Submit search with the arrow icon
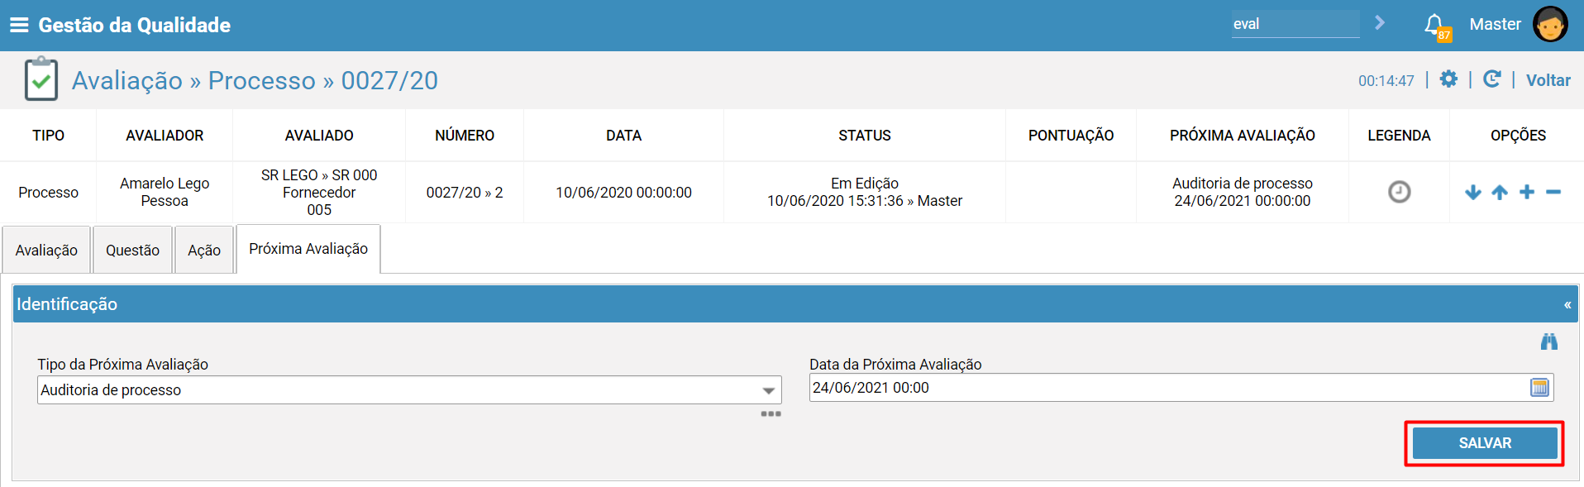 point(1380,23)
